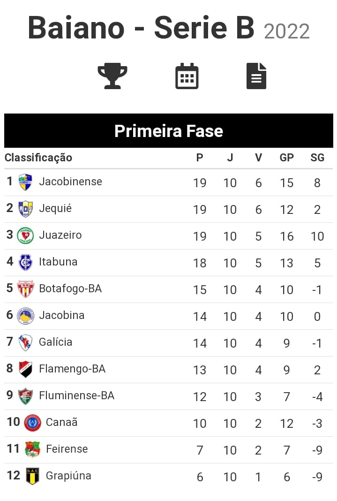Click the Juazeiro team crest
This screenshot has width=337, height=501.
(25, 235)
